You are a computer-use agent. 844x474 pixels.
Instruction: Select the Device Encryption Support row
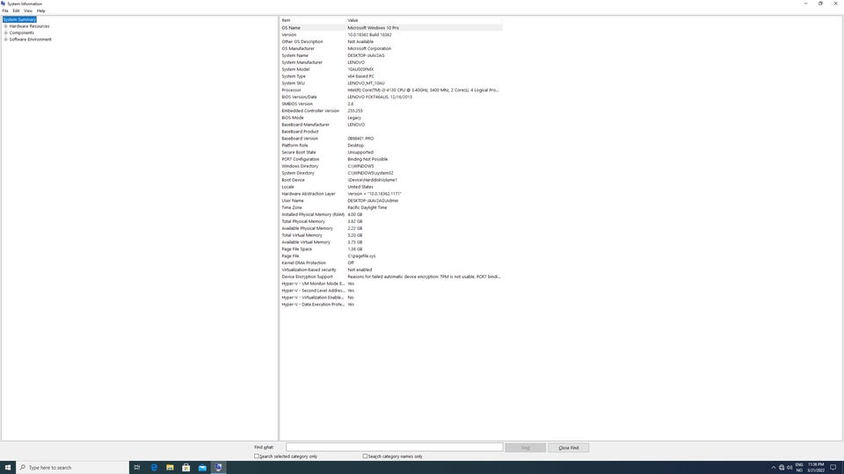[x=391, y=276]
